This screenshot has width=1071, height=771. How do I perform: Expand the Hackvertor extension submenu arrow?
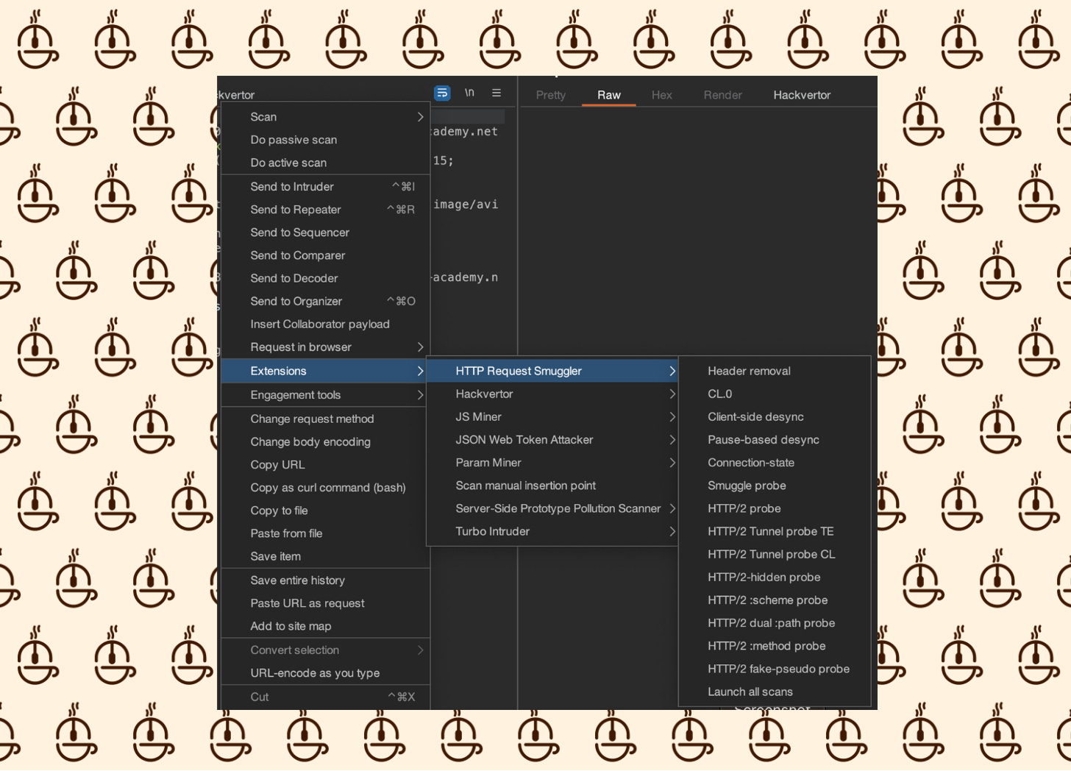(x=672, y=394)
